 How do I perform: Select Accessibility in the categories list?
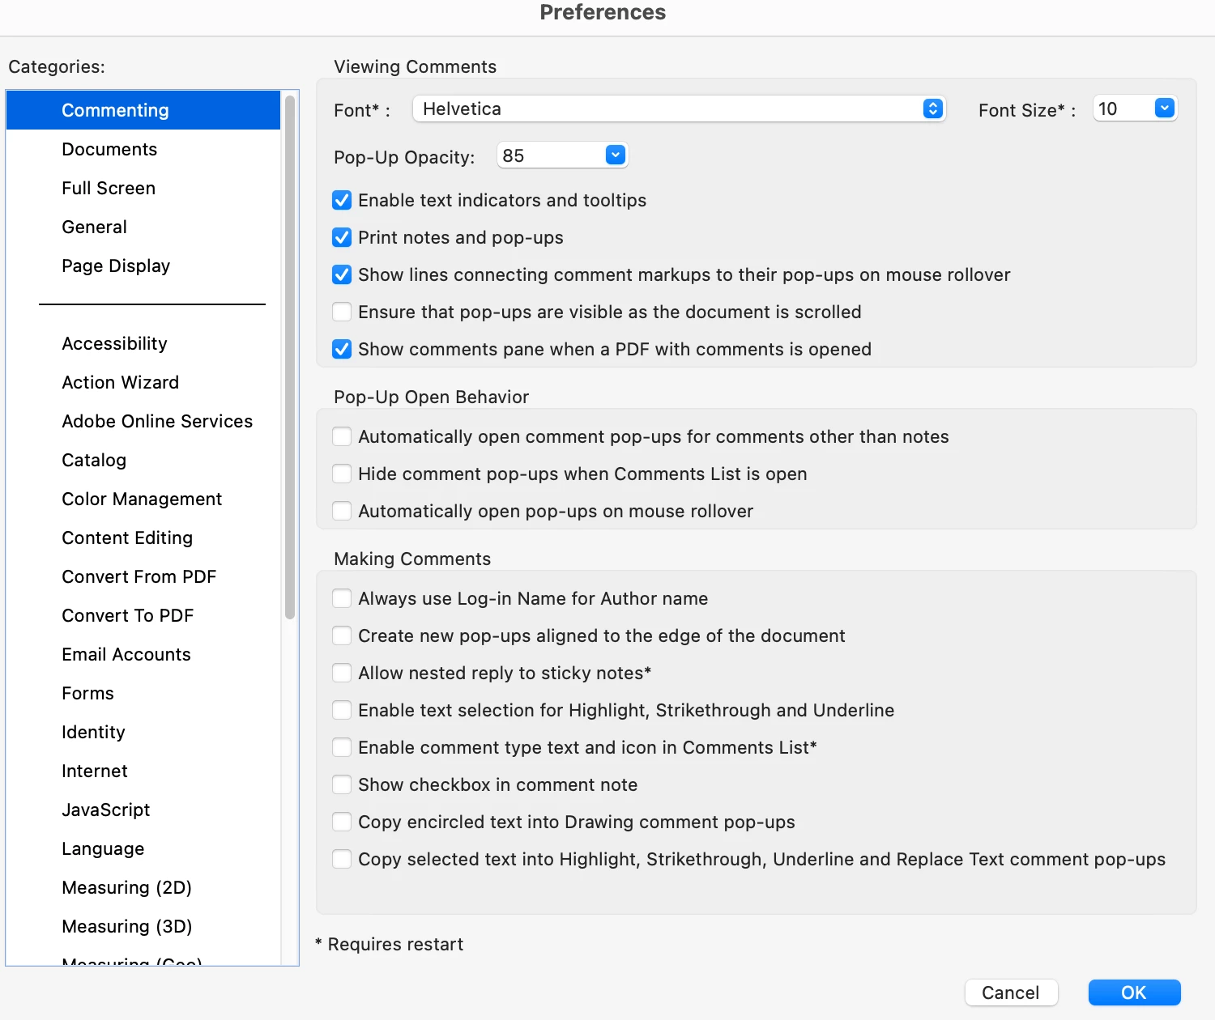[x=114, y=343]
